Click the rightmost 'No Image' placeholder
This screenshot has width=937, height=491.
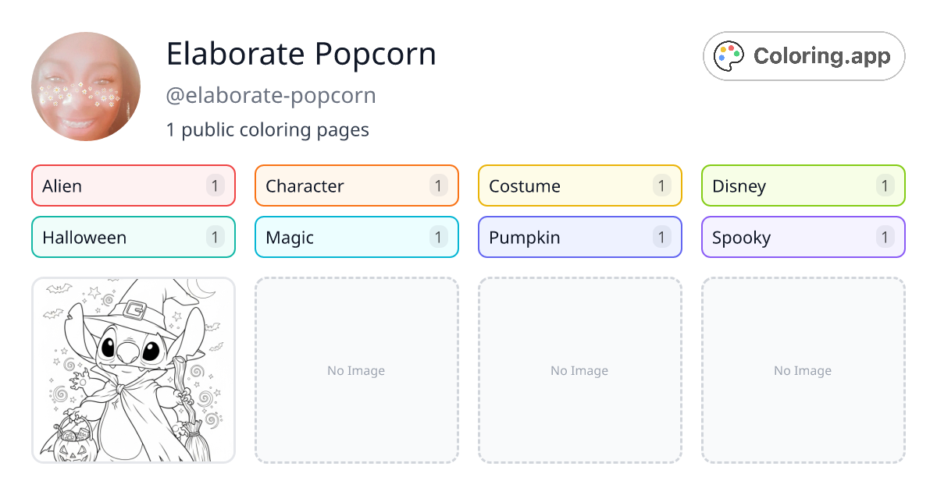(x=803, y=370)
